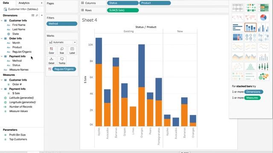This screenshot has width=273, height=153.
Task: Choose the treemap chart in Show Me
Action: pyautogui.click(x=238, y=37)
